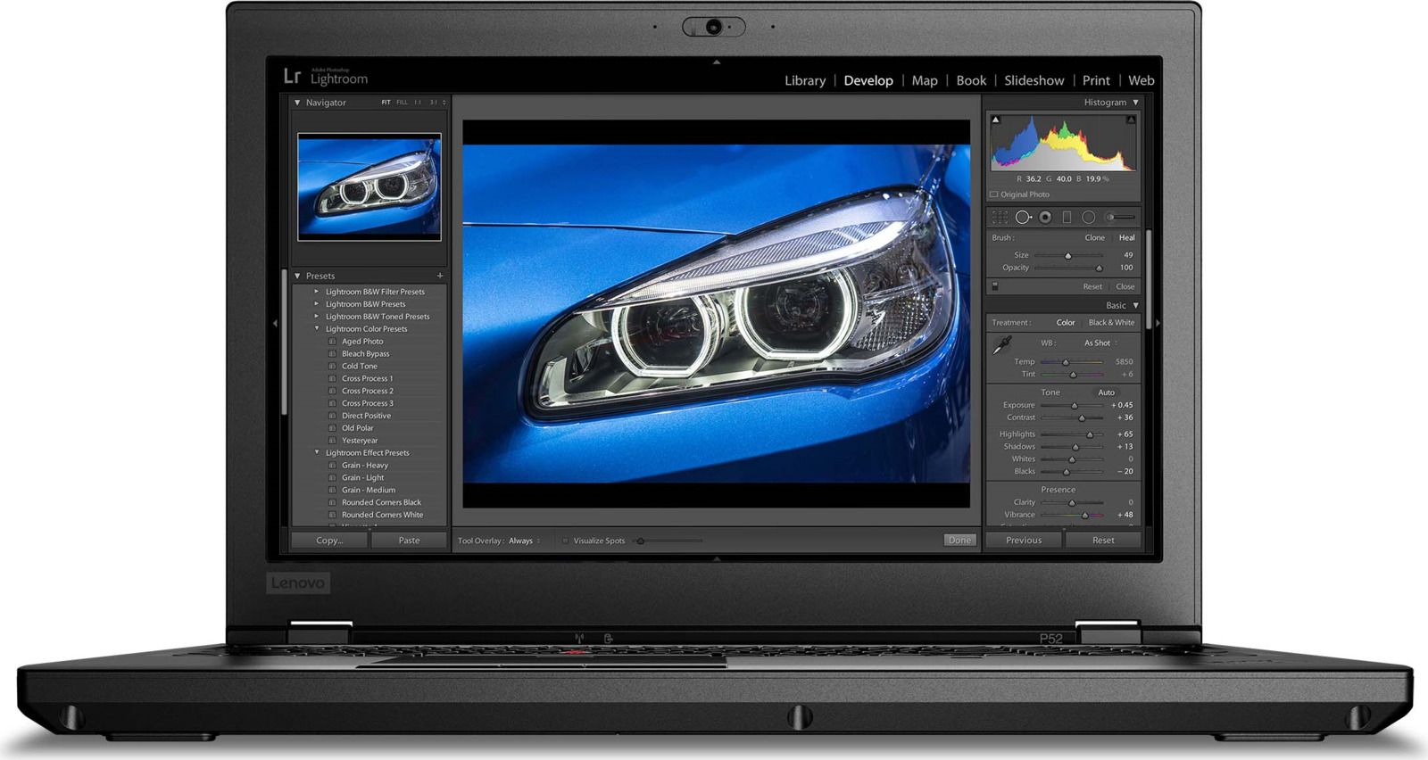Open the Tool Overlay Always dropdown

point(525,541)
